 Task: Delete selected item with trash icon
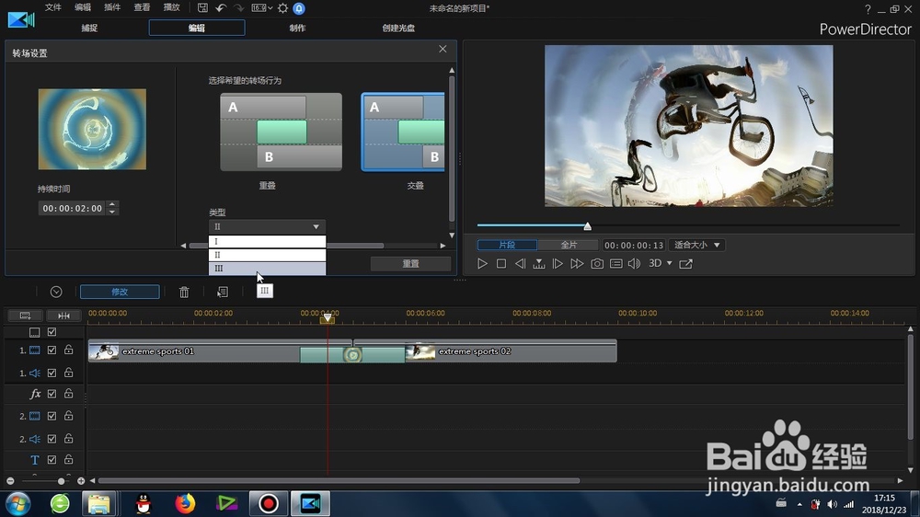[184, 292]
